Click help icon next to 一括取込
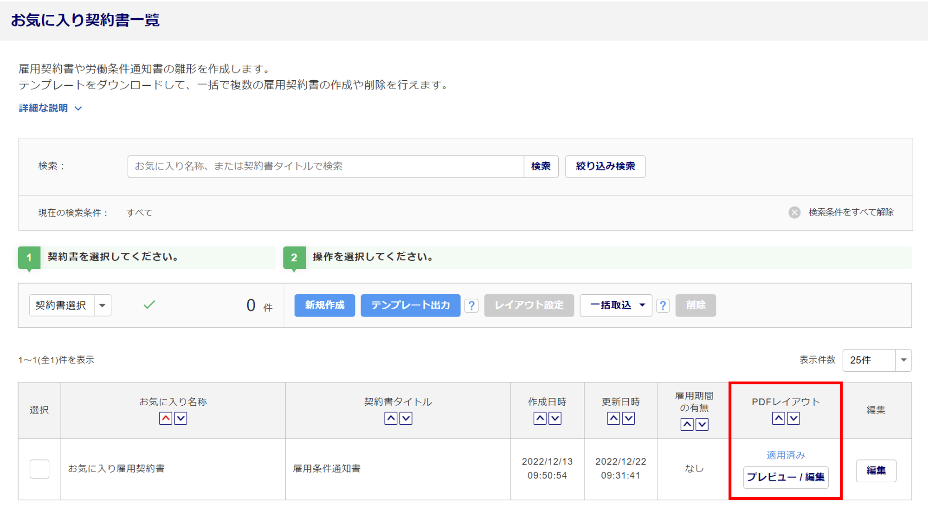 (x=663, y=305)
